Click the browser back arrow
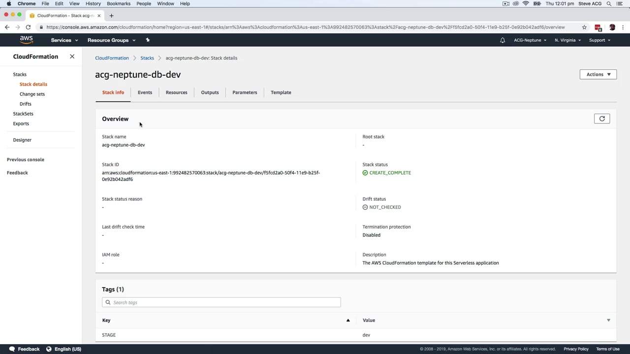 point(7,28)
